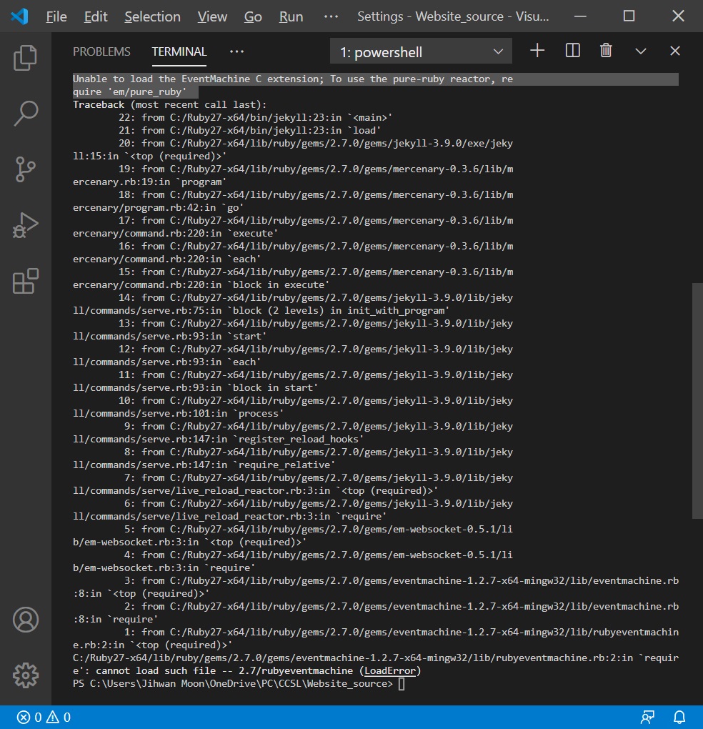The image size is (703, 729).
Task: Switch to the TERMINAL tab
Action: pyautogui.click(x=179, y=51)
